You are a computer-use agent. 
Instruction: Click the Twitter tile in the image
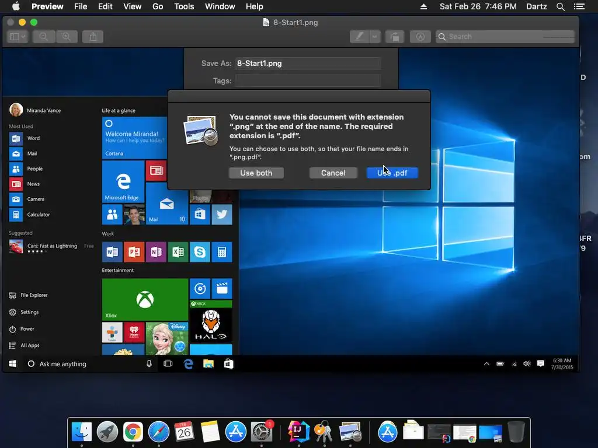(222, 215)
